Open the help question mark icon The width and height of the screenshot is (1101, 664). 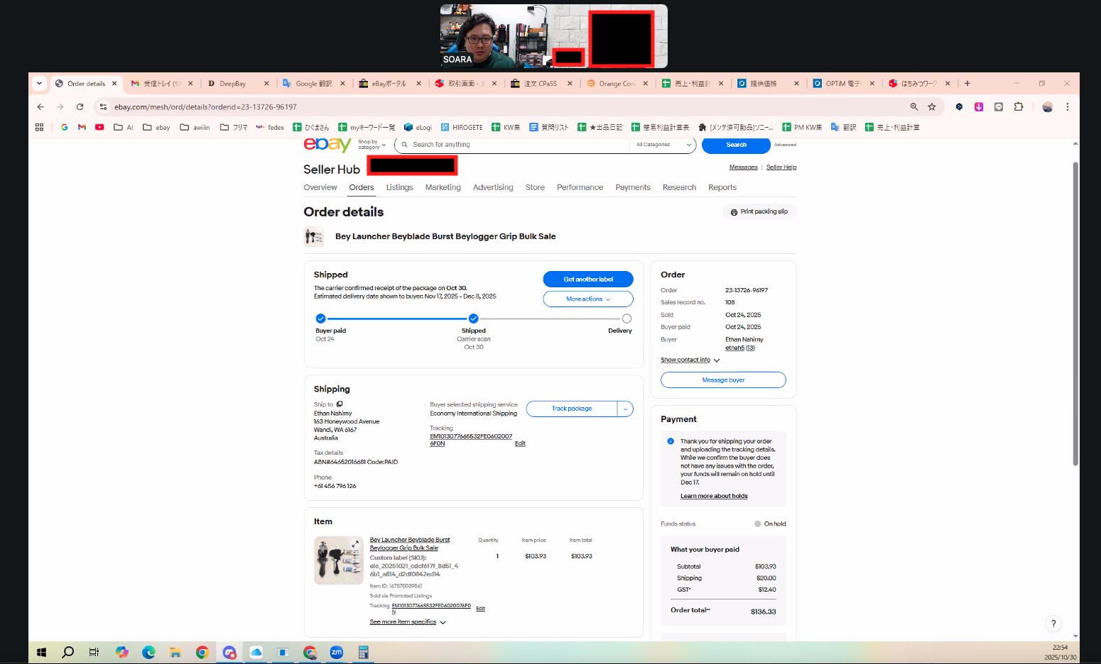pyautogui.click(x=1053, y=624)
